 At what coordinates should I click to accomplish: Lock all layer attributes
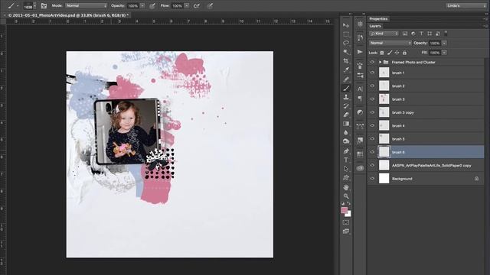click(x=405, y=53)
